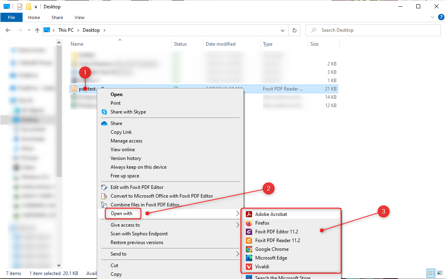Open with Adobe Acrobat icon
This screenshot has width=446, height=279.
click(249, 214)
